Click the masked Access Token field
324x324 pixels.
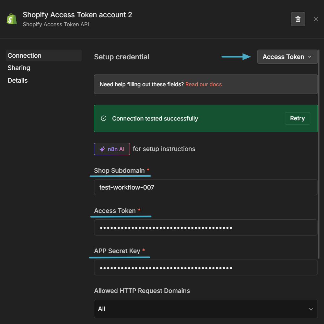206,227
